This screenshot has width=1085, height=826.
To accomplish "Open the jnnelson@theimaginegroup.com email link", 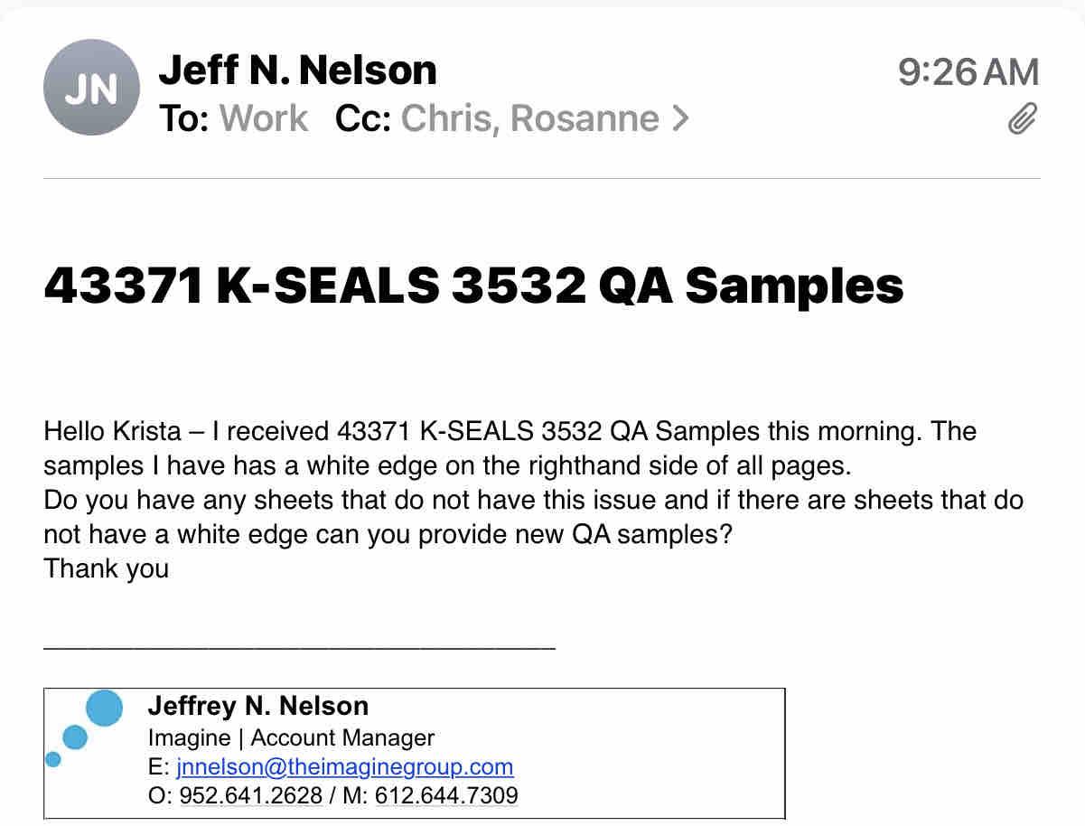I will [344, 767].
